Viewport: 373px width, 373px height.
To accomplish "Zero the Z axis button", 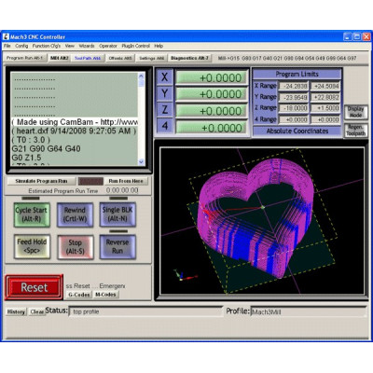I will pyautogui.click(x=164, y=110).
